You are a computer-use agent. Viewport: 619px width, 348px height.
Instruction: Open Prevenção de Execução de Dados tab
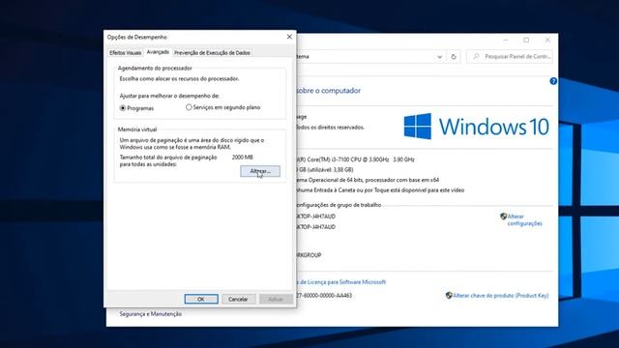coord(212,52)
